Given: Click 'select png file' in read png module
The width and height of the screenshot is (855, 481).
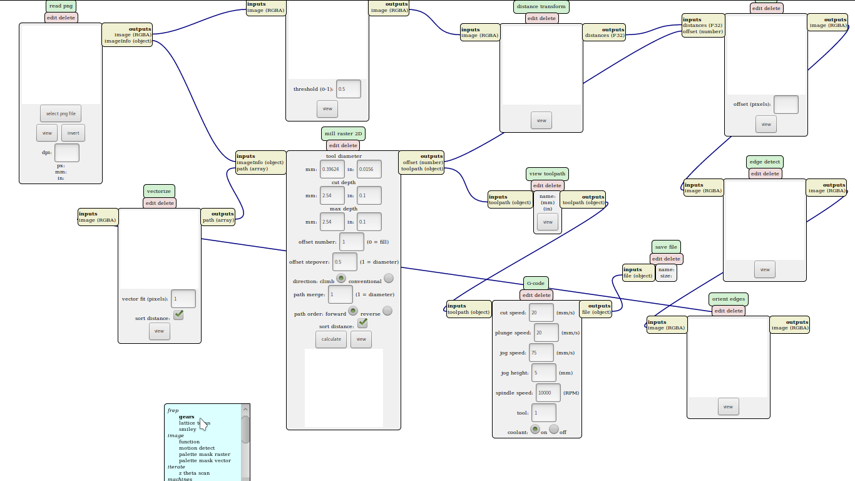Looking at the screenshot, I should pos(61,113).
